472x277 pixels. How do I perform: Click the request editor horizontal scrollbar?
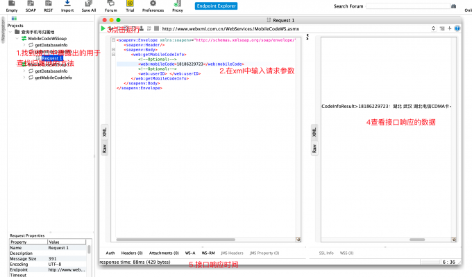pos(176,240)
